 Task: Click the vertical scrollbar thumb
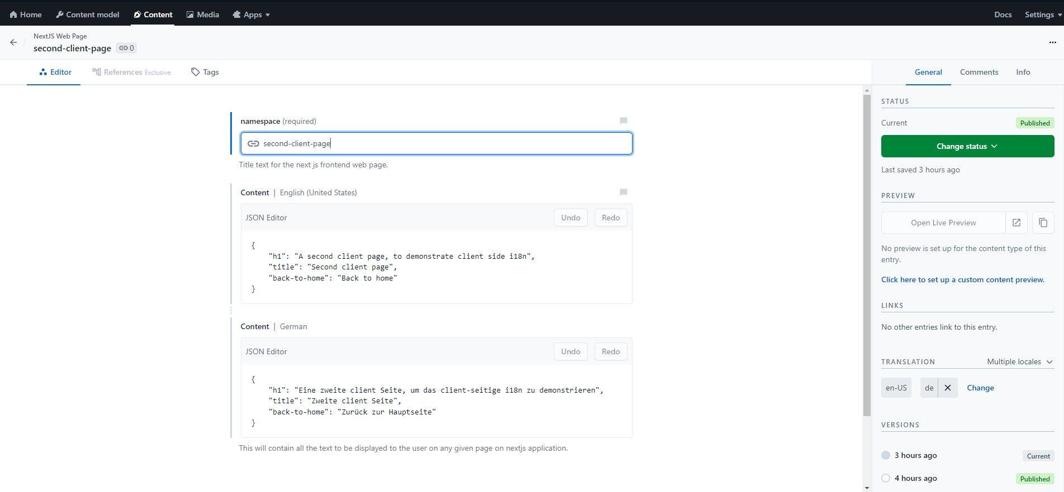867,255
